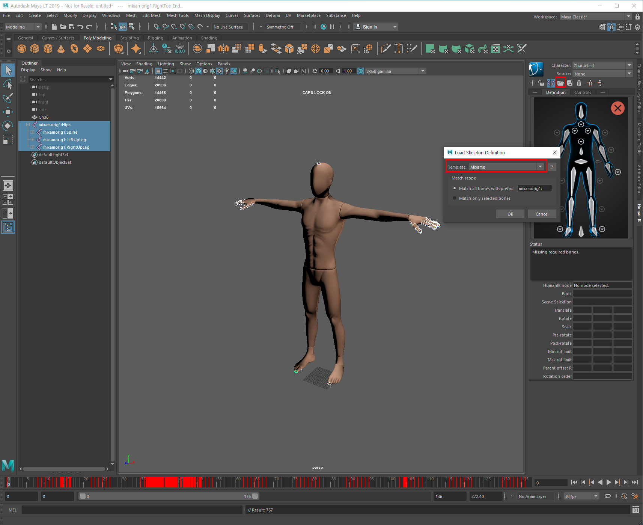Select Match all bones with prefix option

click(455, 189)
